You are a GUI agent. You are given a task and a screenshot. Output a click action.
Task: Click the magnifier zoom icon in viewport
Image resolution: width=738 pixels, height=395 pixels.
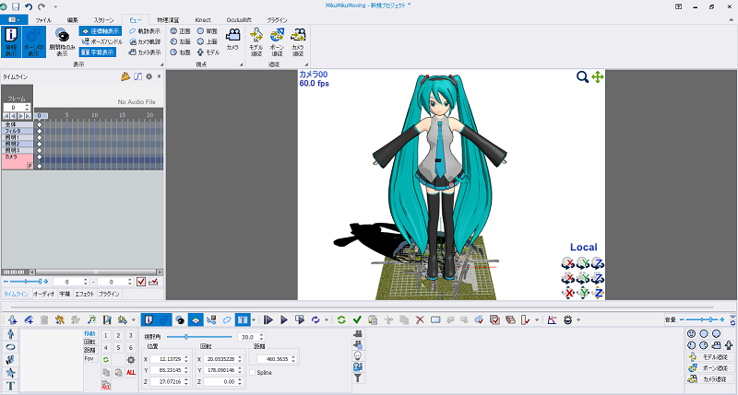tap(582, 77)
